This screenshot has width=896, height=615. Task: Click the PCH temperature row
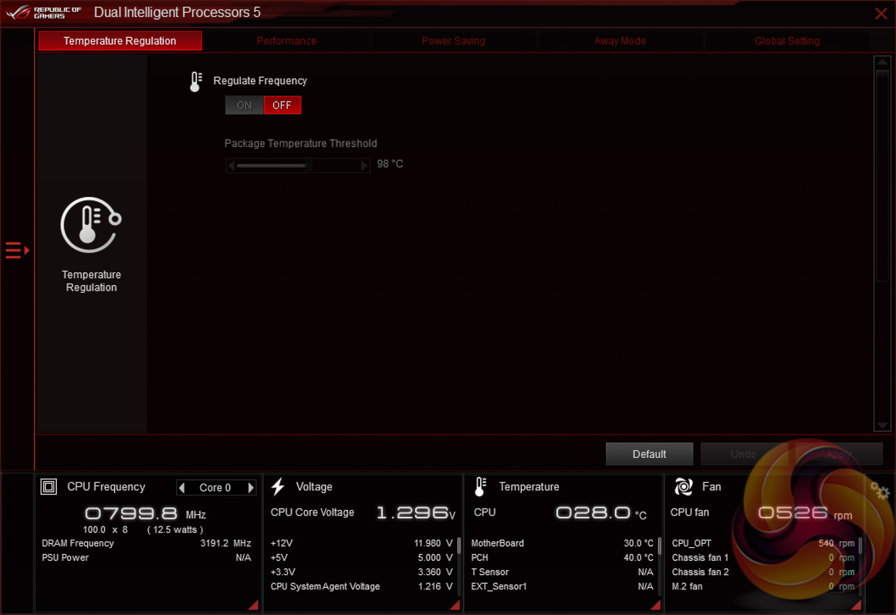tap(563, 557)
